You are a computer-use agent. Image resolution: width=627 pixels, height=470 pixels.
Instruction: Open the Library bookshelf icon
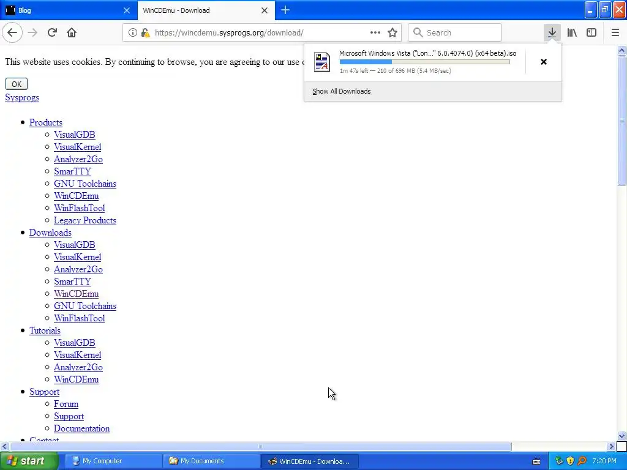pos(572,33)
